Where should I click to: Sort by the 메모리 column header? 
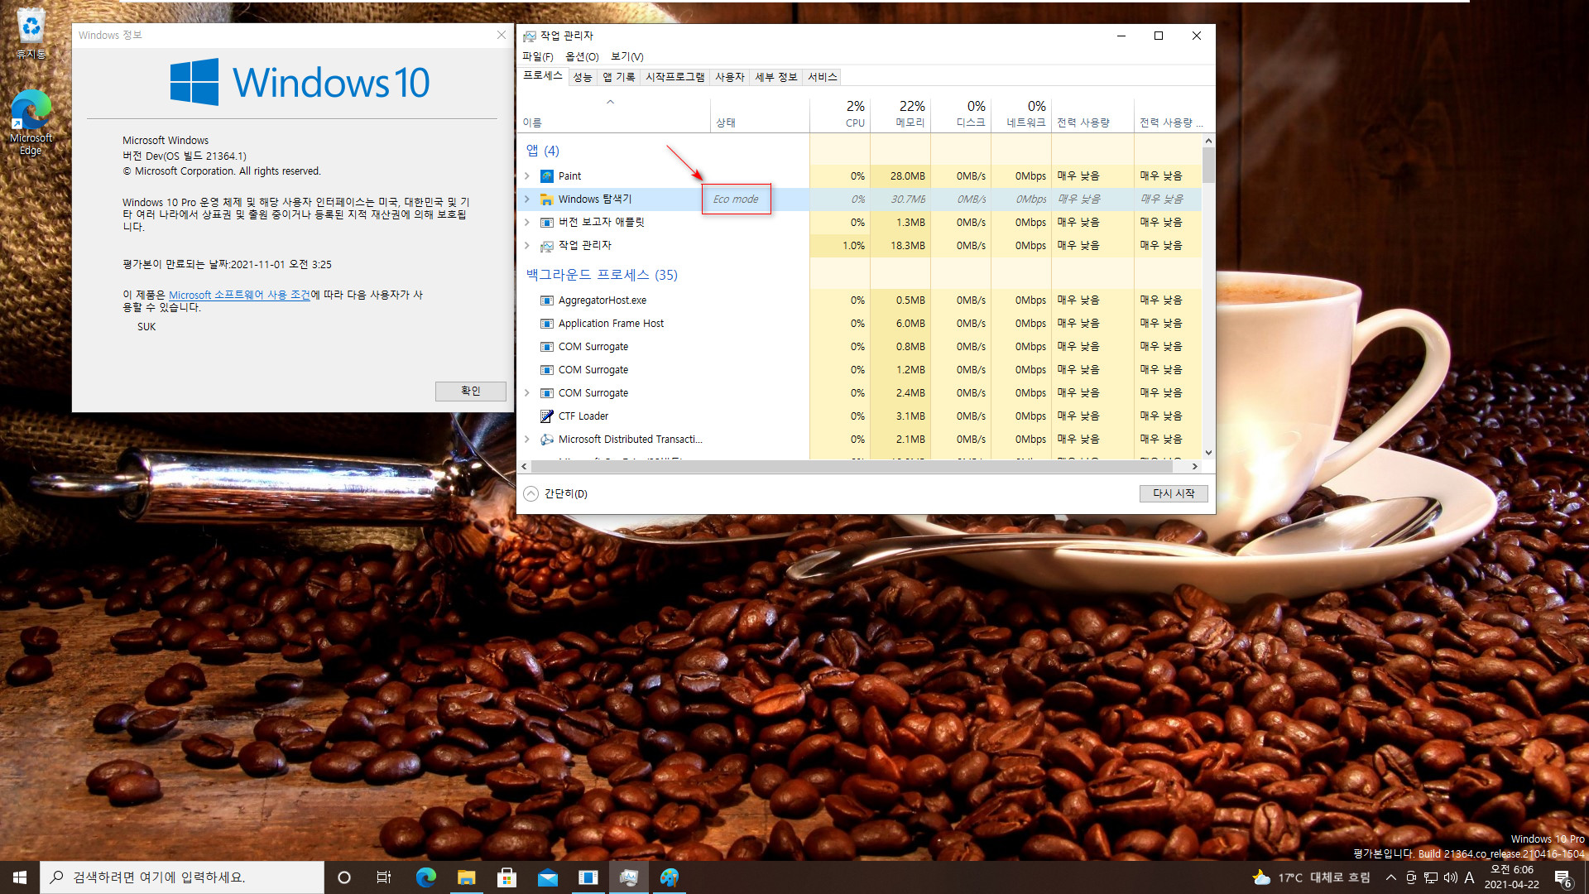point(900,113)
